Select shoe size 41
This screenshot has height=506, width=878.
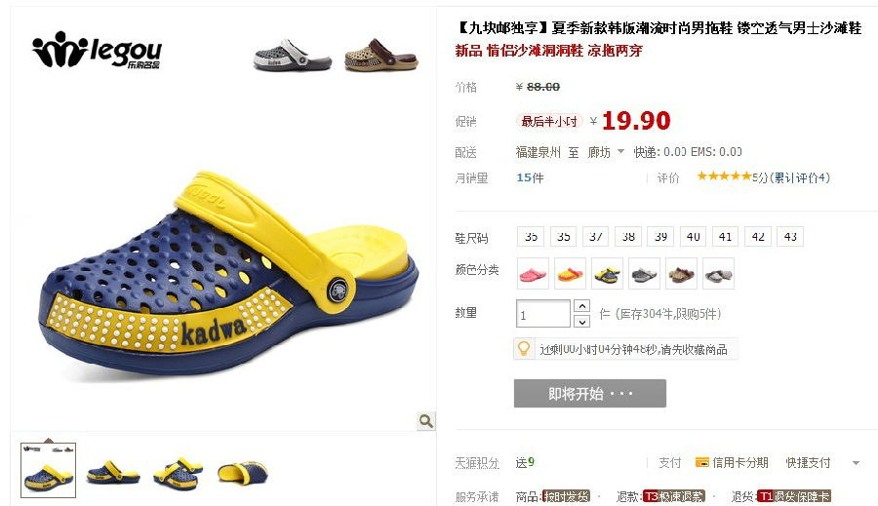726,237
